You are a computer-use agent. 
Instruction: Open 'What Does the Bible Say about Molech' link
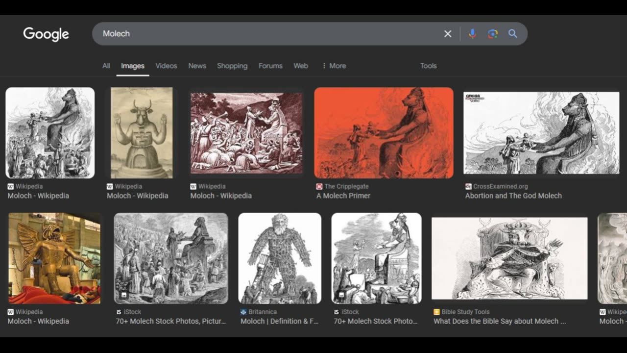(x=500, y=321)
